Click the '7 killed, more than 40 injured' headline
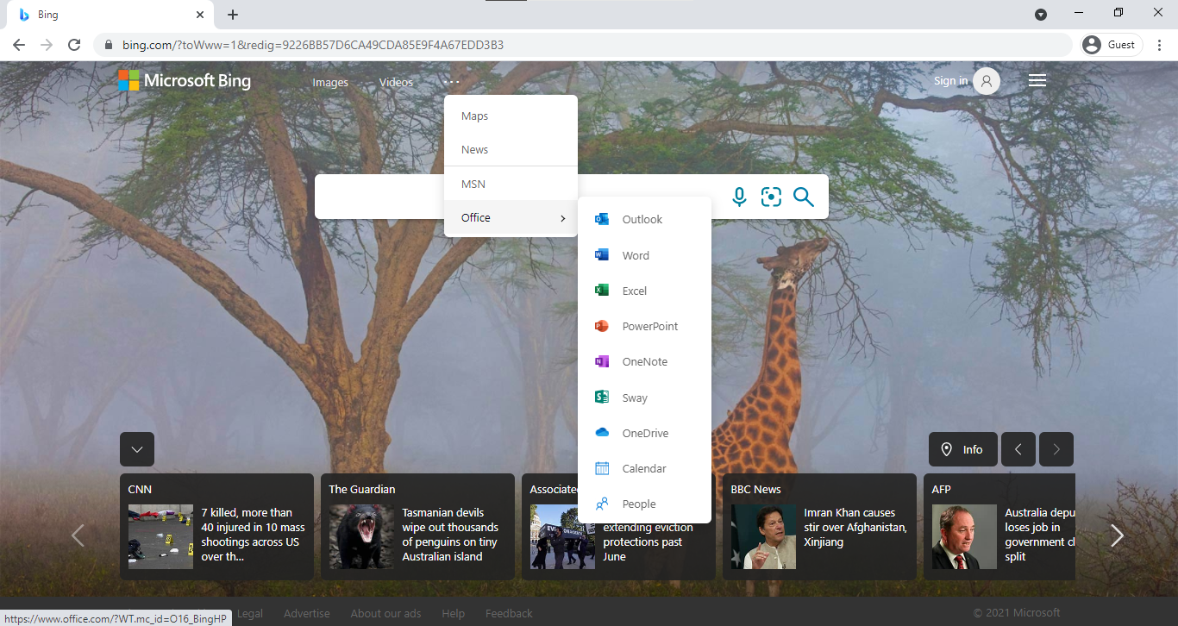 click(x=253, y=535)
